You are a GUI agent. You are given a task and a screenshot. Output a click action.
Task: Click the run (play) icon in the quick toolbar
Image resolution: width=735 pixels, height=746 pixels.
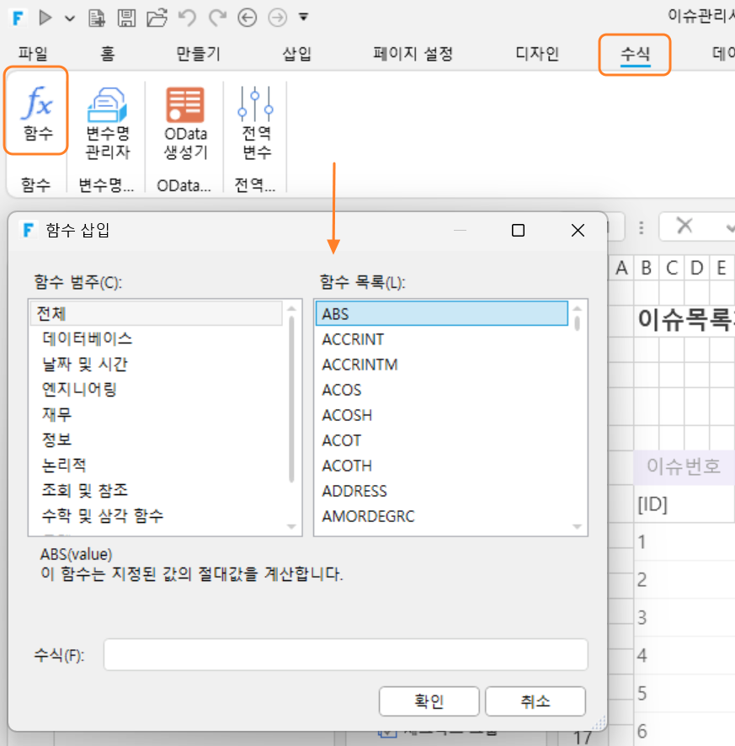pyautogui.click(x=45, y=18)
